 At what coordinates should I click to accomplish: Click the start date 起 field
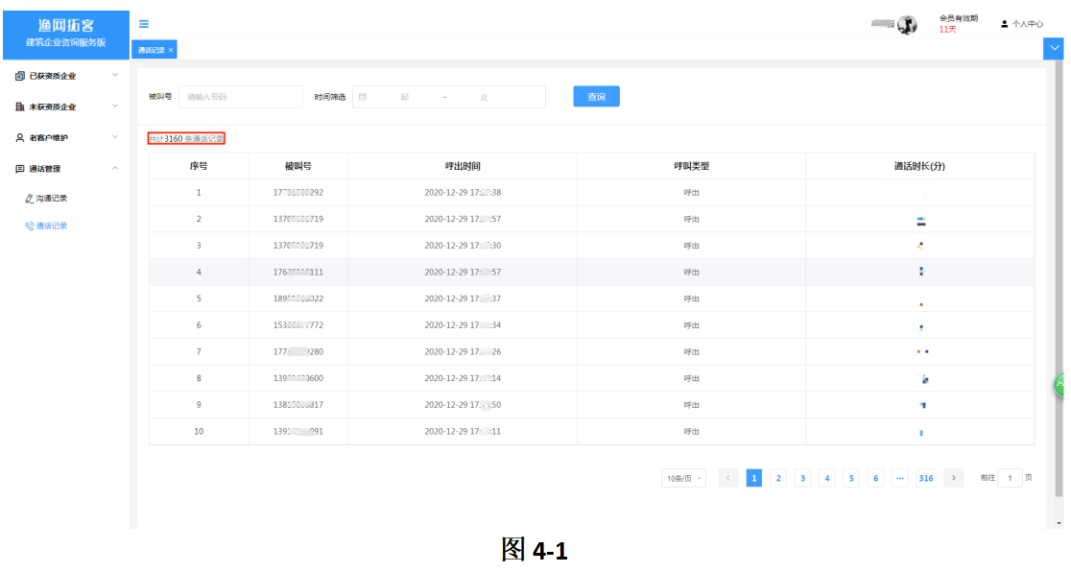(x=404, y=97)
